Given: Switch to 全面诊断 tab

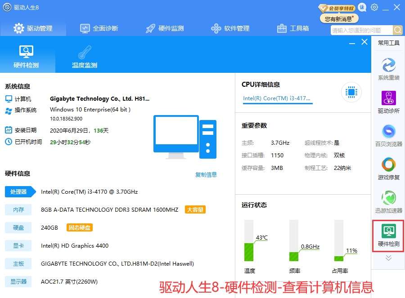Looking at the screenshot, I should 99,28.
